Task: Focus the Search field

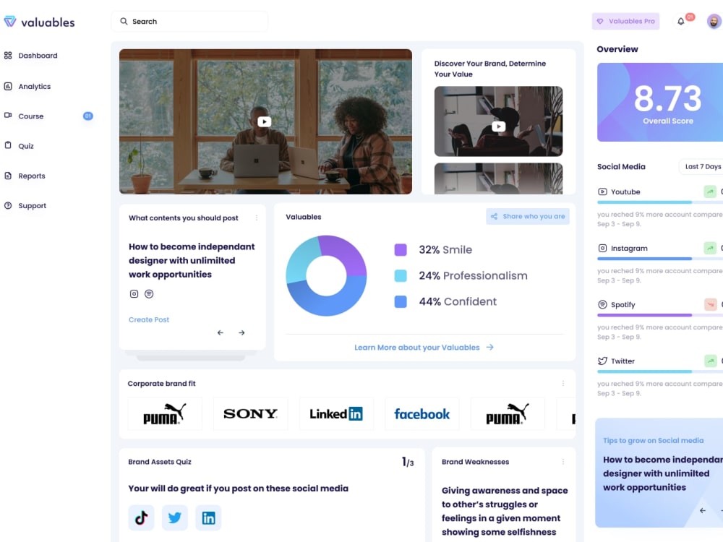Action: tap(189, 21)
